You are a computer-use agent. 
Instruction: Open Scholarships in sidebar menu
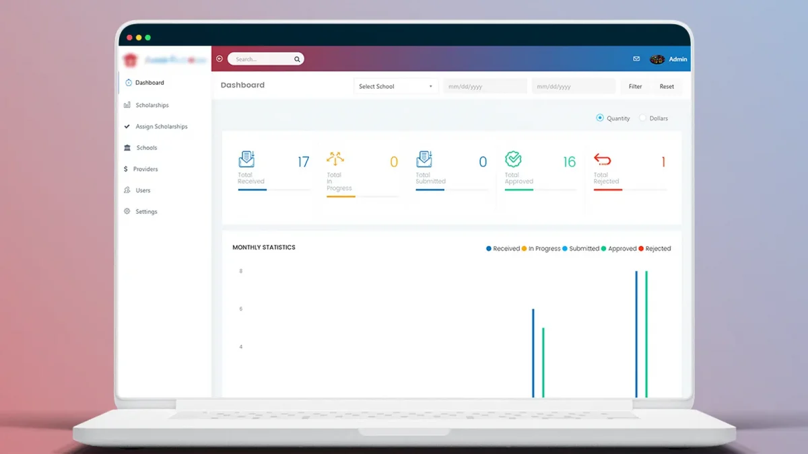[x=151, y=105]
